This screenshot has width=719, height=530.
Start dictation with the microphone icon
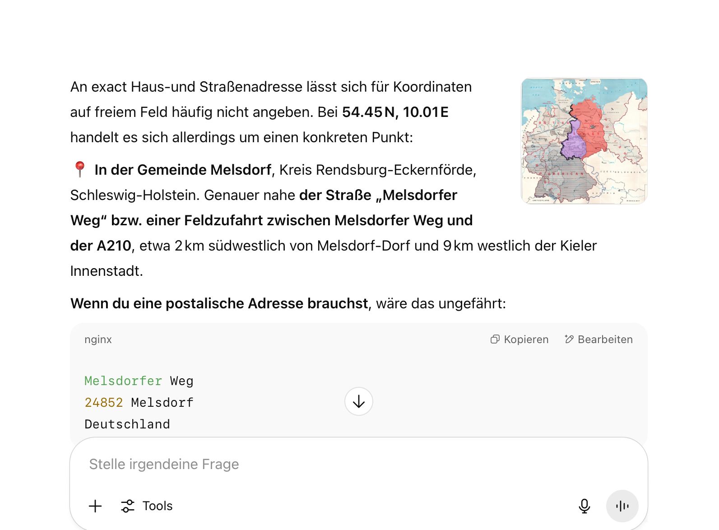(x=584, y=506)
